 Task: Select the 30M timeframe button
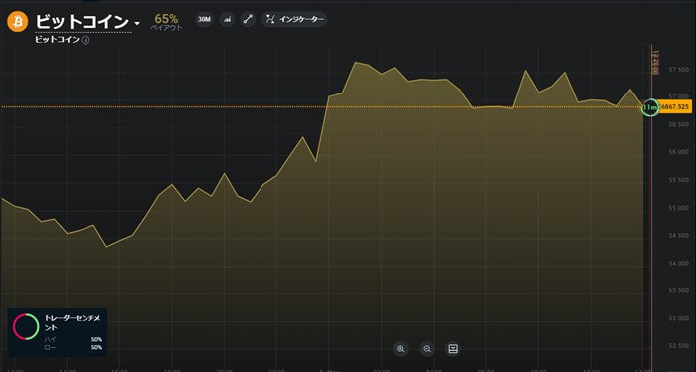click(204, 19)
